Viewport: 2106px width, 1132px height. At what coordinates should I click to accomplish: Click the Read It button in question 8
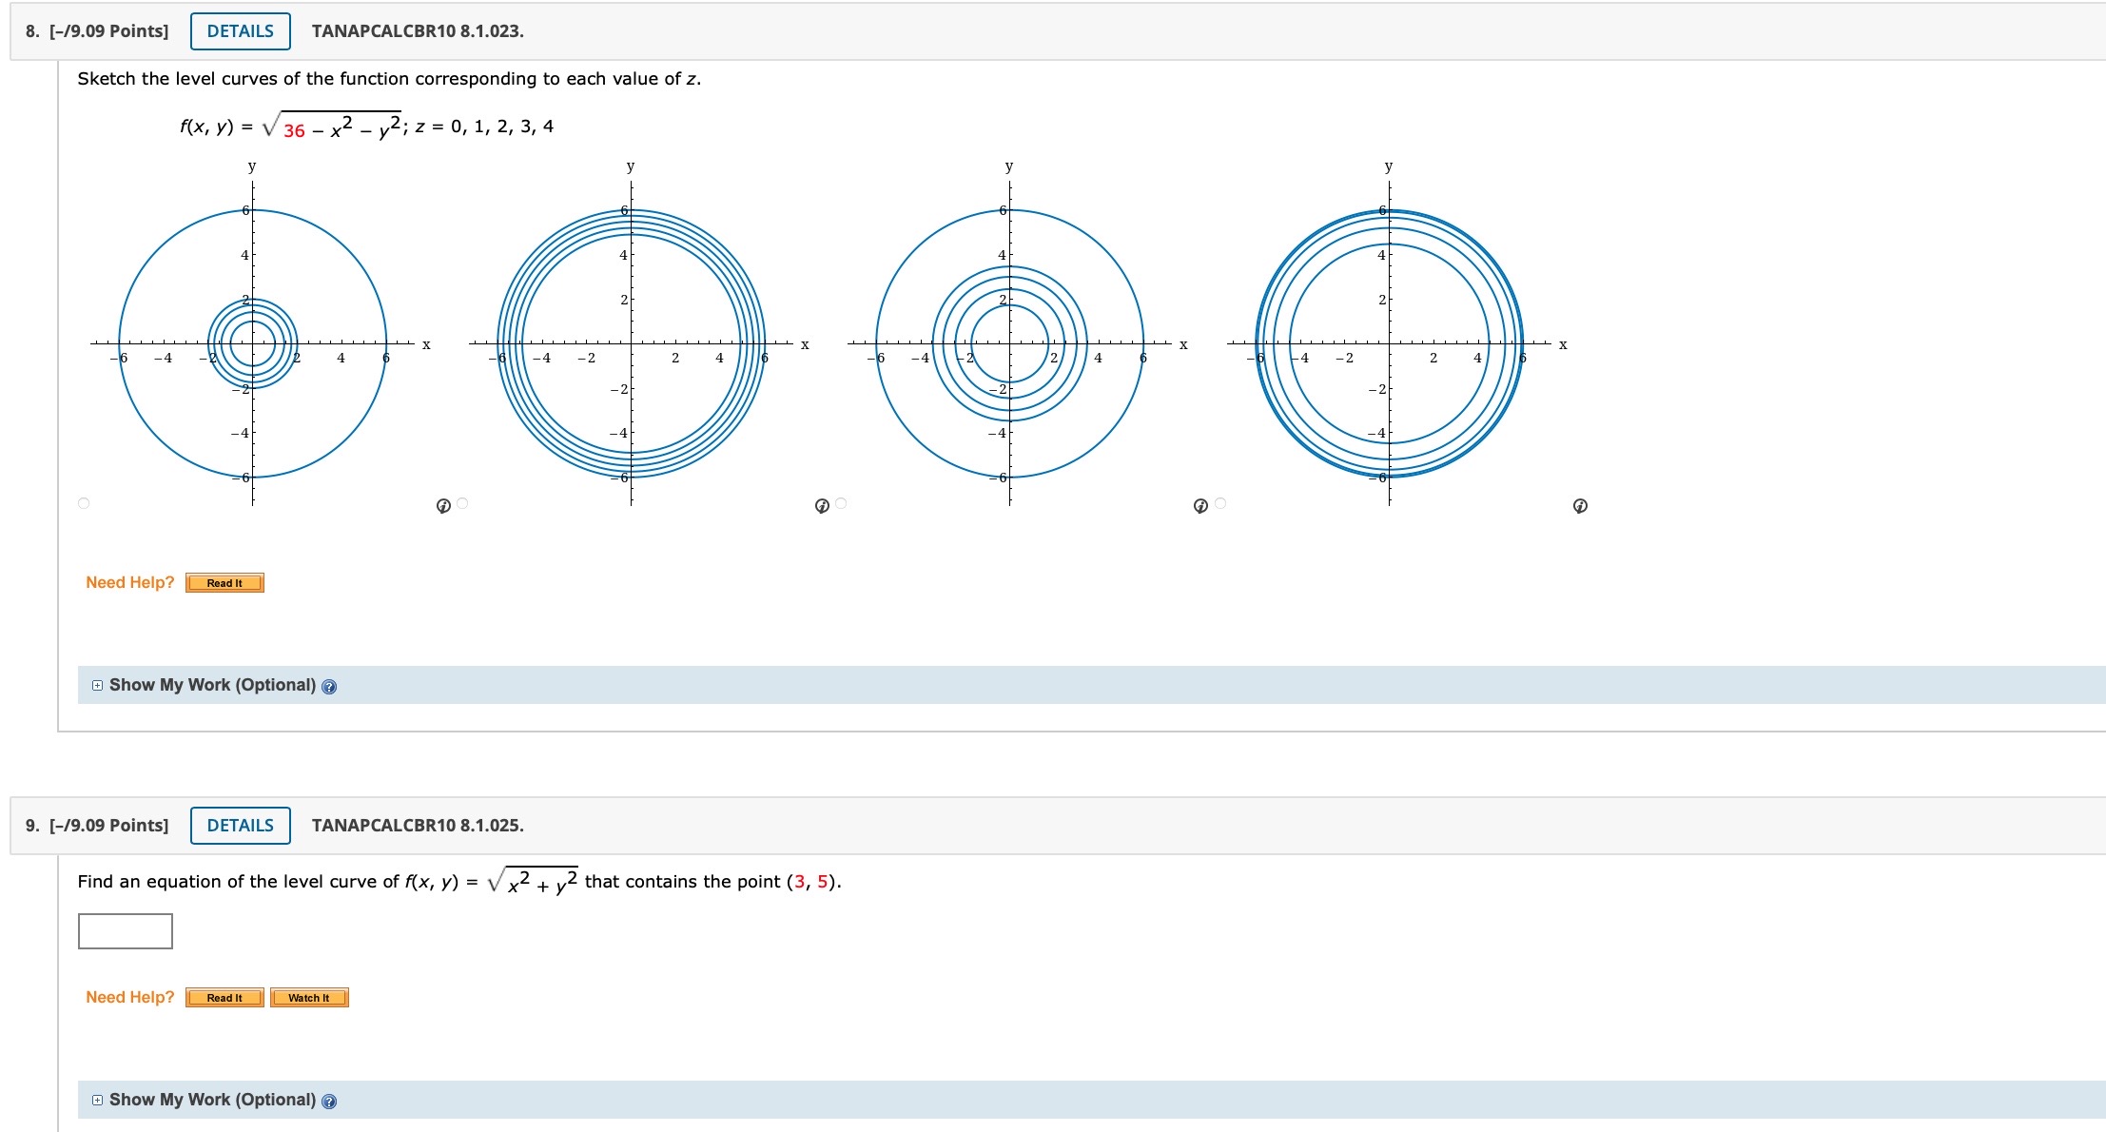click(x=223, y=583)
